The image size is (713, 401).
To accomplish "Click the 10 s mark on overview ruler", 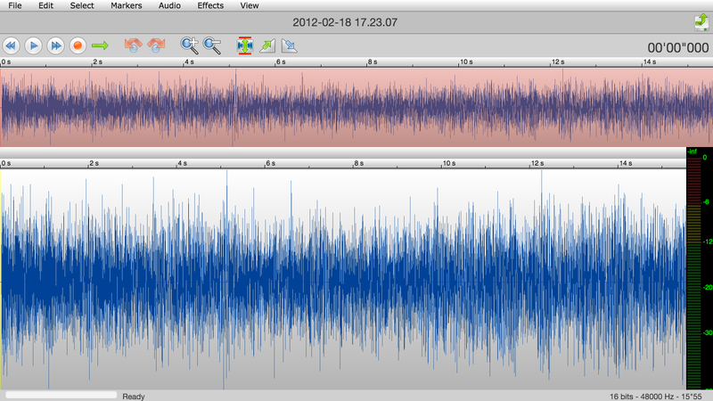I will (465, 61).
